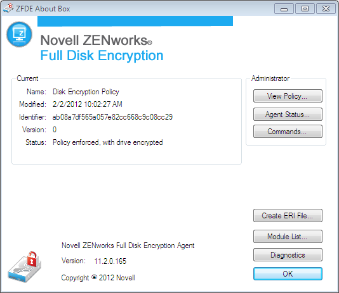Click the blue header banner bar
This screenshot has width=339, height=293.
pyautogui.click(x=135, y=21)
